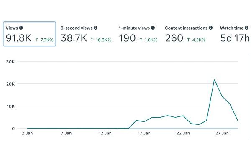Screen dimensions: 251x167
Task: Click the 2 Jan axis label
Action: 27,133
